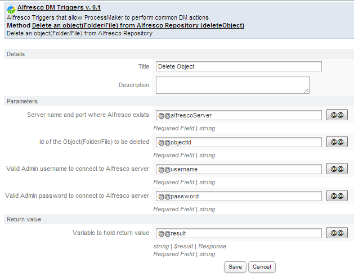Viewport: 354px width, 277px height.
Task: Edit the Admin password field
Action: tap(238, 196)
